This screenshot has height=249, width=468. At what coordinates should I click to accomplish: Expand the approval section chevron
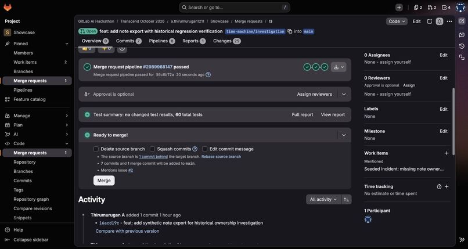point(344,94)
